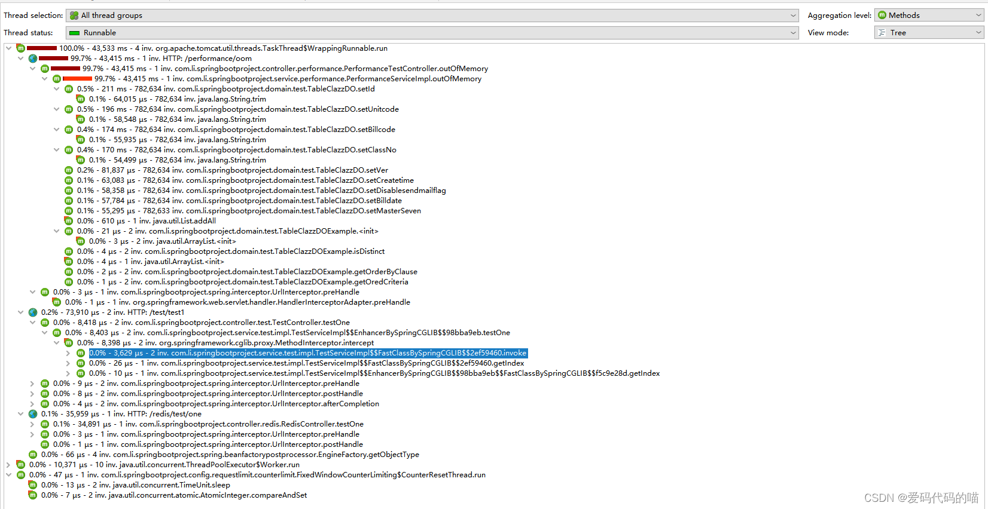
Task: Open the Thread selection dropdown
Action: [x=432, y=16]
